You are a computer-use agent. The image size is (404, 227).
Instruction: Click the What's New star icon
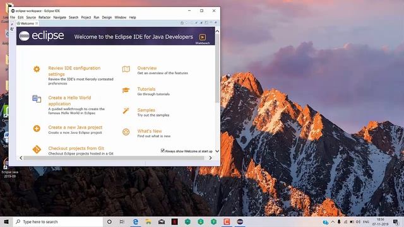point(126,132)
